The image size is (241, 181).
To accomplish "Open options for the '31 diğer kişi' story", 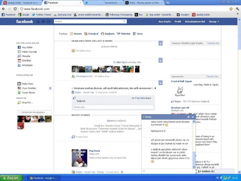I will pos(160,60).
